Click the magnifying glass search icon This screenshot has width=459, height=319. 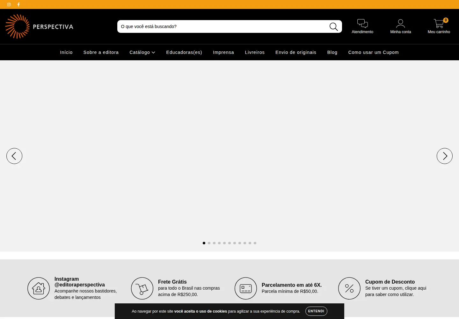click(334, 26)
